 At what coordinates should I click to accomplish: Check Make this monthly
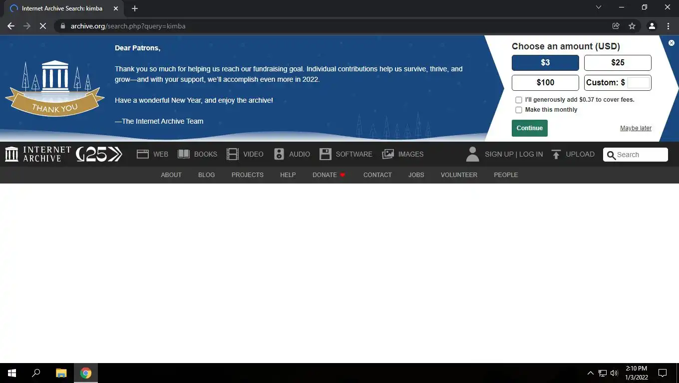pos(519,110)
